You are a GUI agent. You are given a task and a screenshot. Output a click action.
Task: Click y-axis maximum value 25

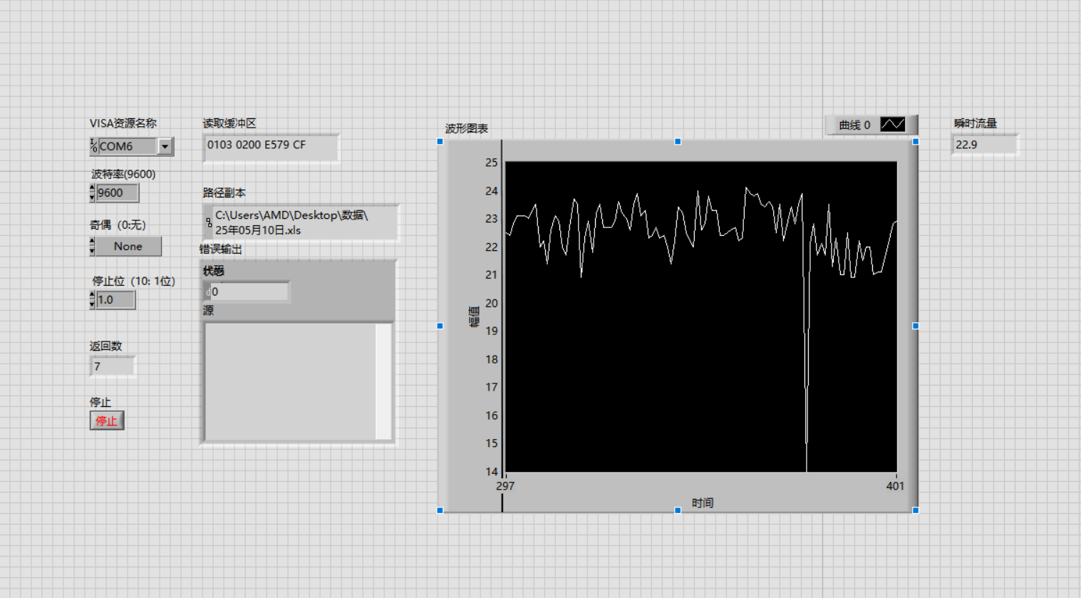[x=492, y=163]
